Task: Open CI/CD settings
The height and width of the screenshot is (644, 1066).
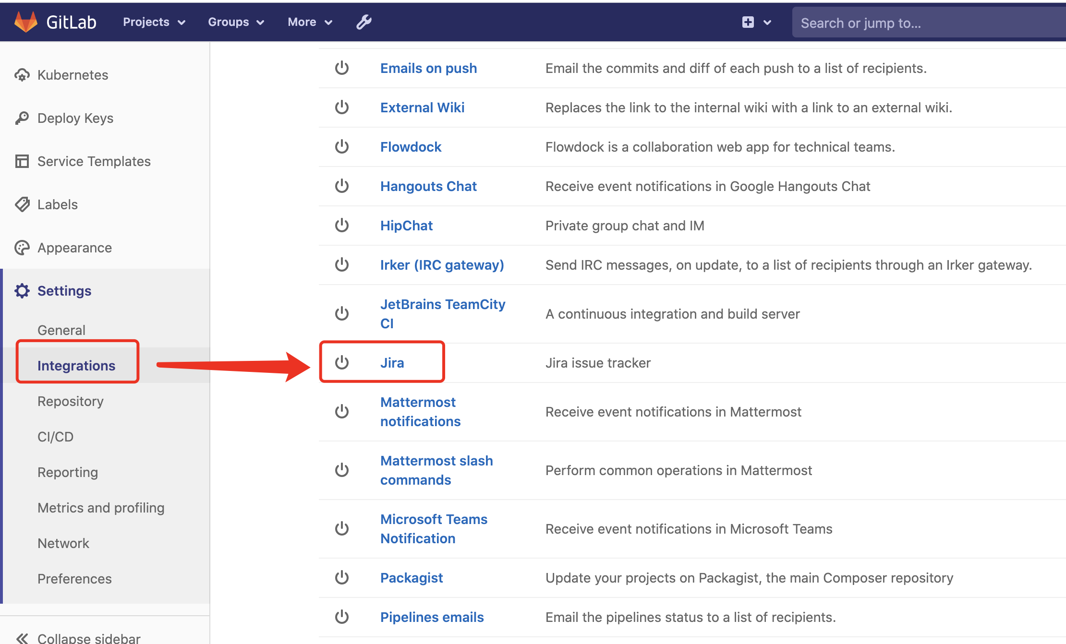Action: pyautogui.click(x=56, y=437)
